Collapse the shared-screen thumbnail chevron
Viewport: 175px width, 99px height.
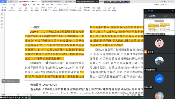159,21
